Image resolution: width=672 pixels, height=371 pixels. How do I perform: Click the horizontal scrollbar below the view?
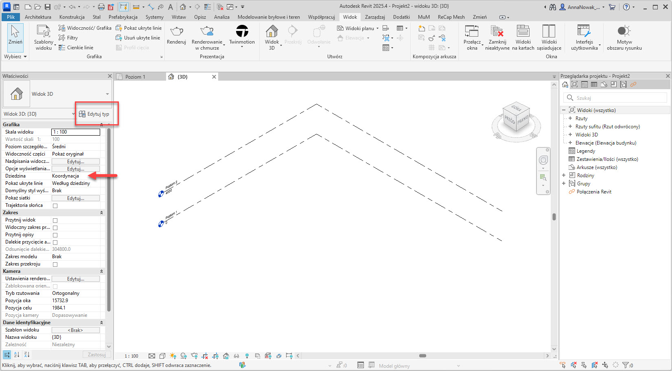pos(422,356)
